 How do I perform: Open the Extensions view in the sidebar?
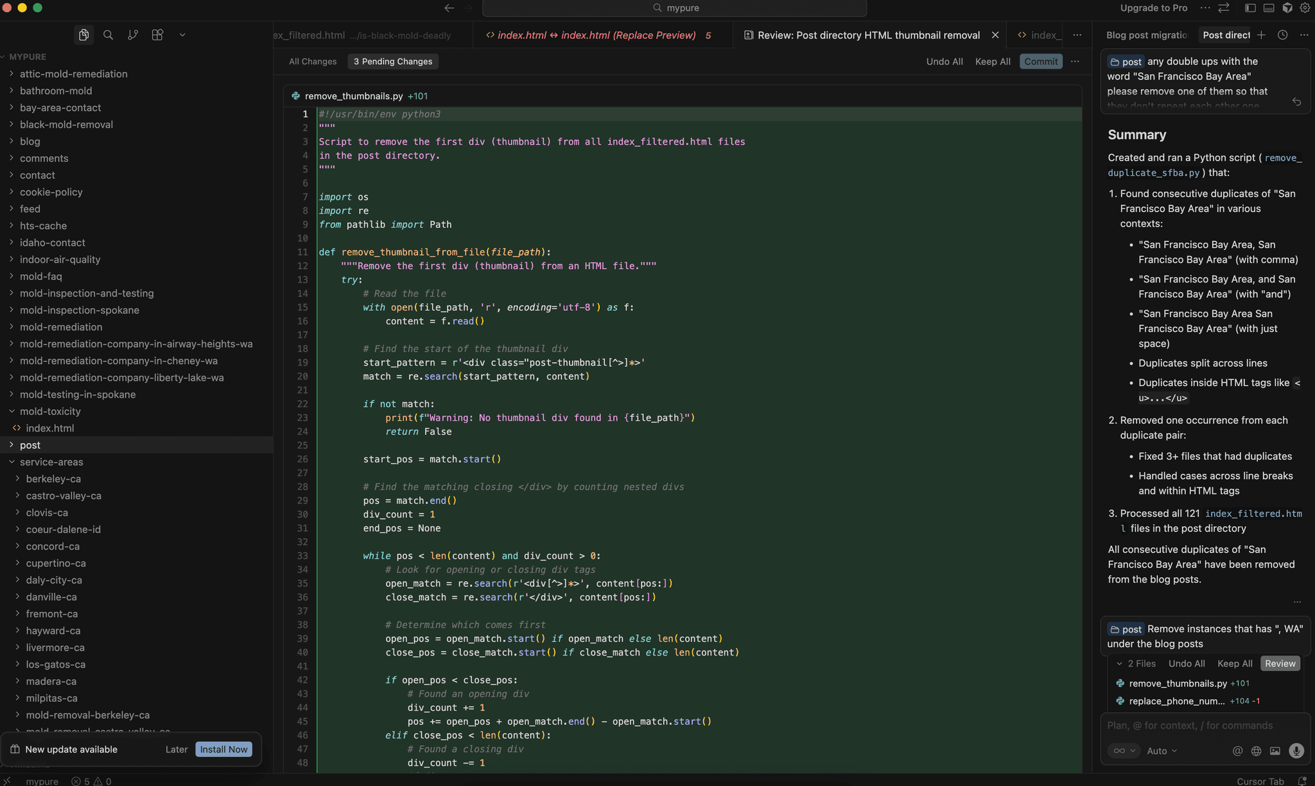(x=157, y=35)
